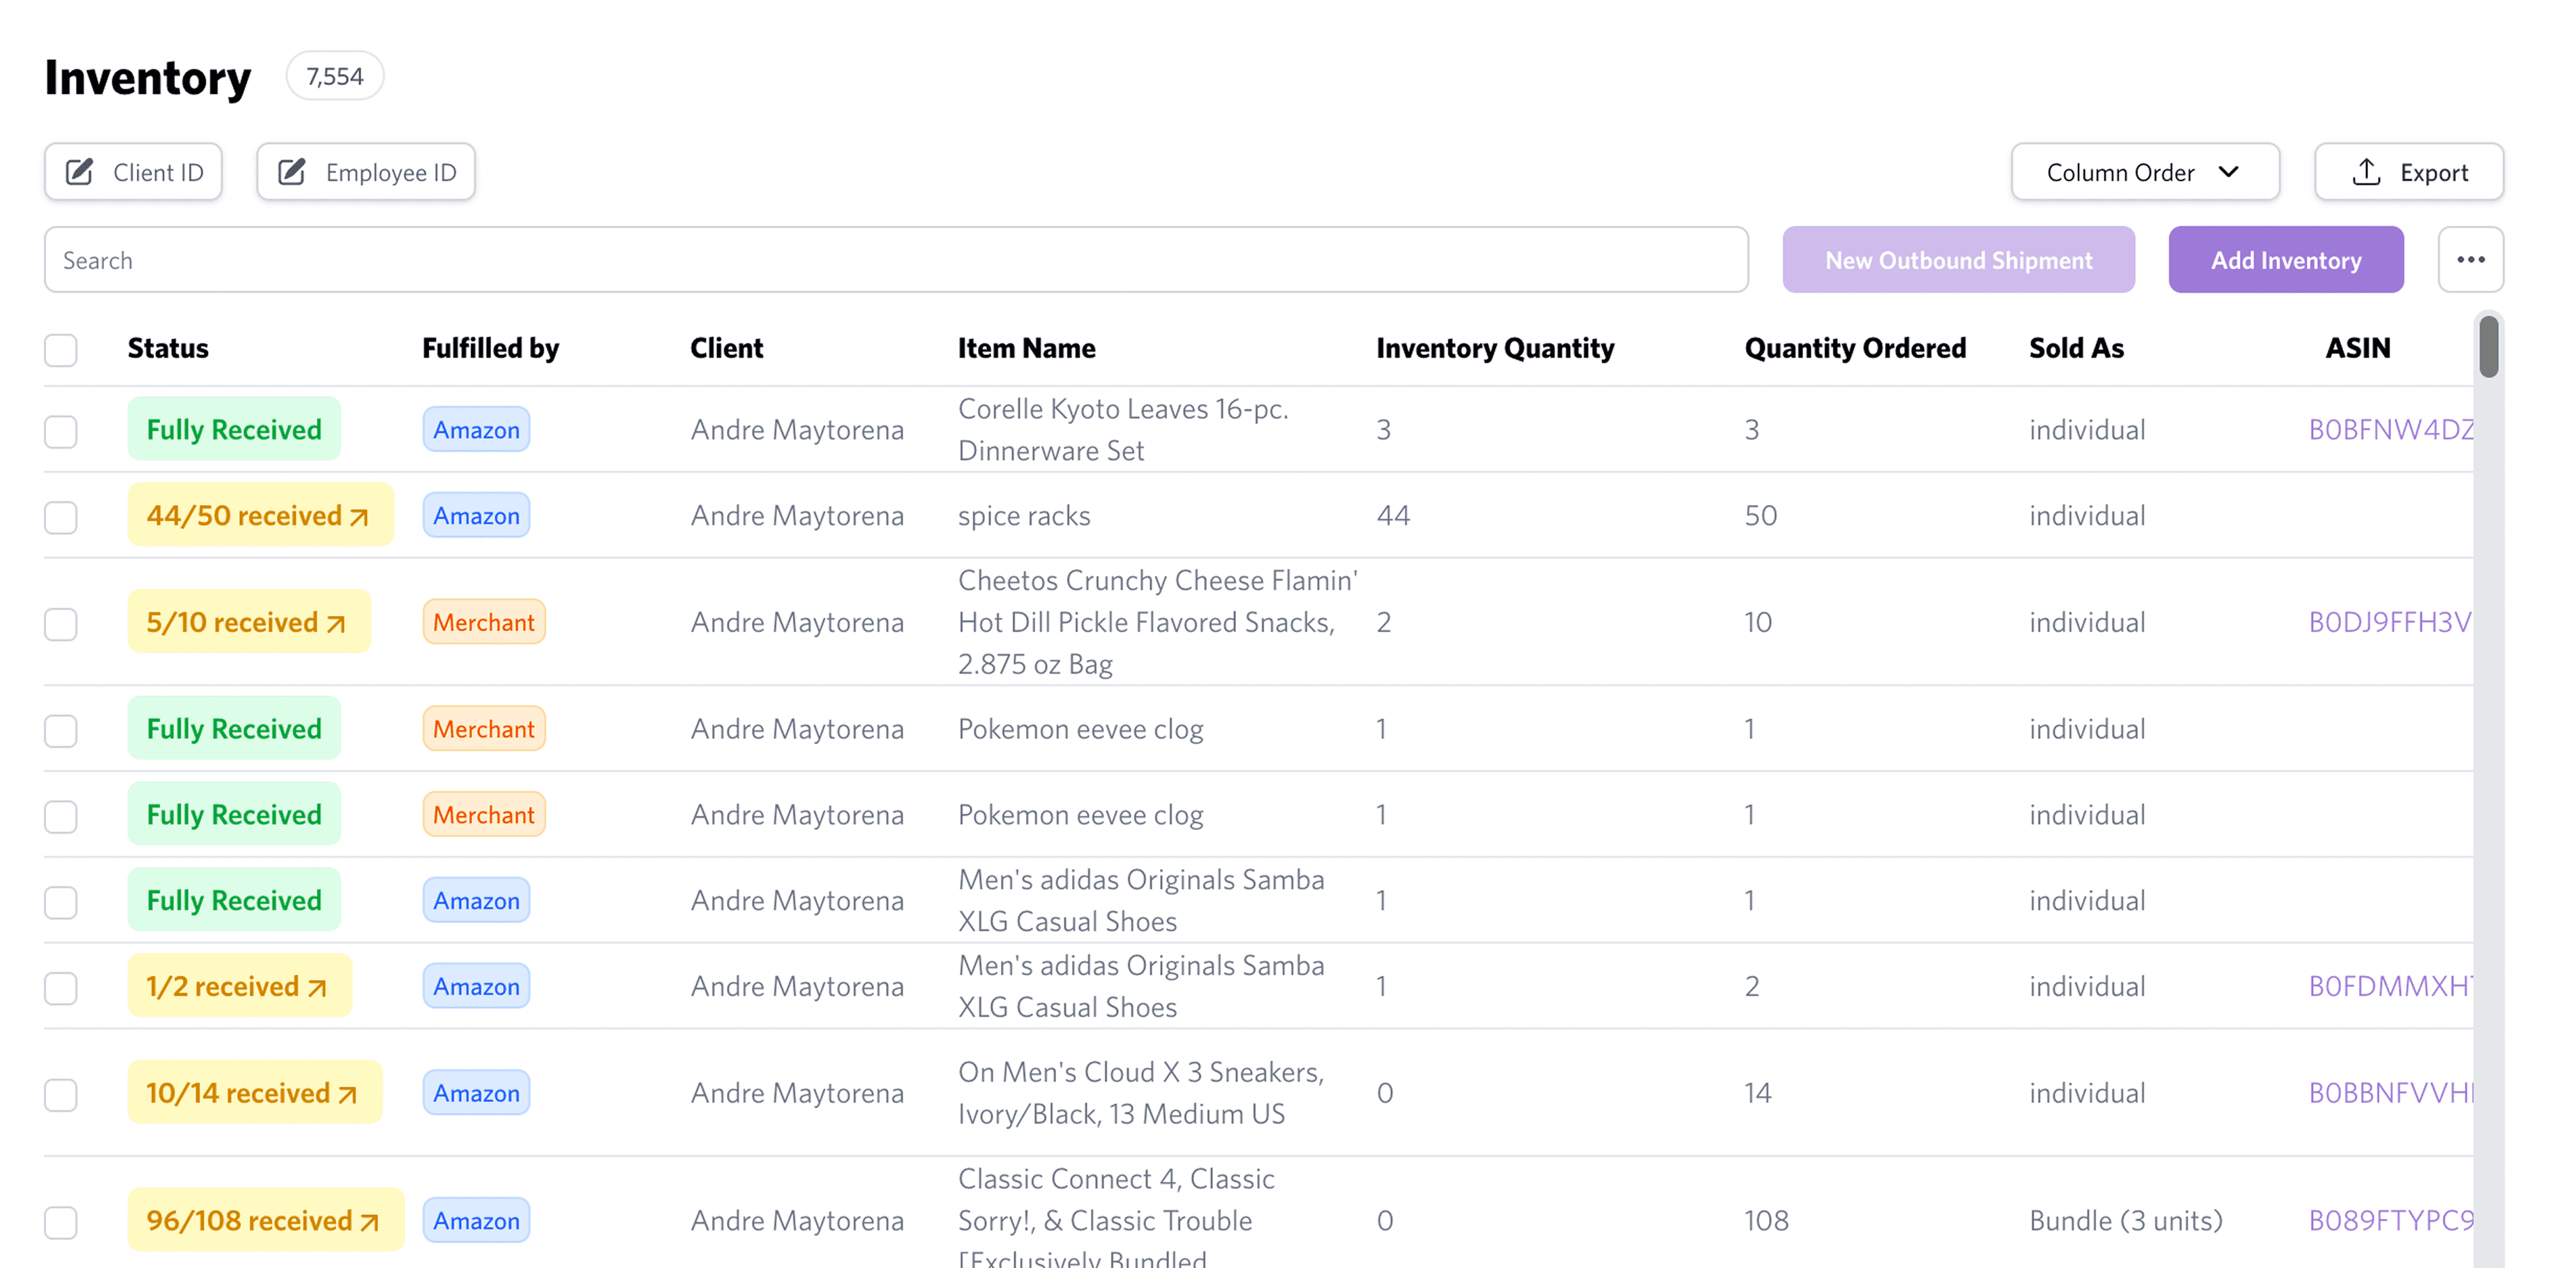Screen dimensions: 2576x1268
Task: Click the arrow icon on 10/14 received
Action: click(347, 1095)
